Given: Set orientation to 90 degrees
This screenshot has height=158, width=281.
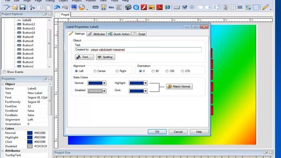Looking at the screenshot, I should coord(153,71).
